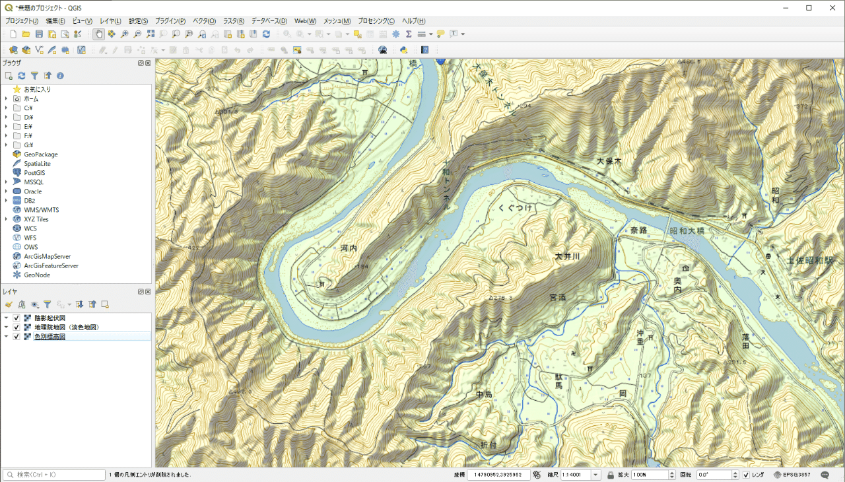Refresh the Browser panel
845x482 pixels.
point(21,75)
